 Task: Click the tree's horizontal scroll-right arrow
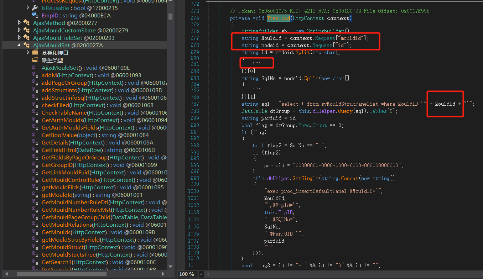pyautogui.click(x=164, y=274)
